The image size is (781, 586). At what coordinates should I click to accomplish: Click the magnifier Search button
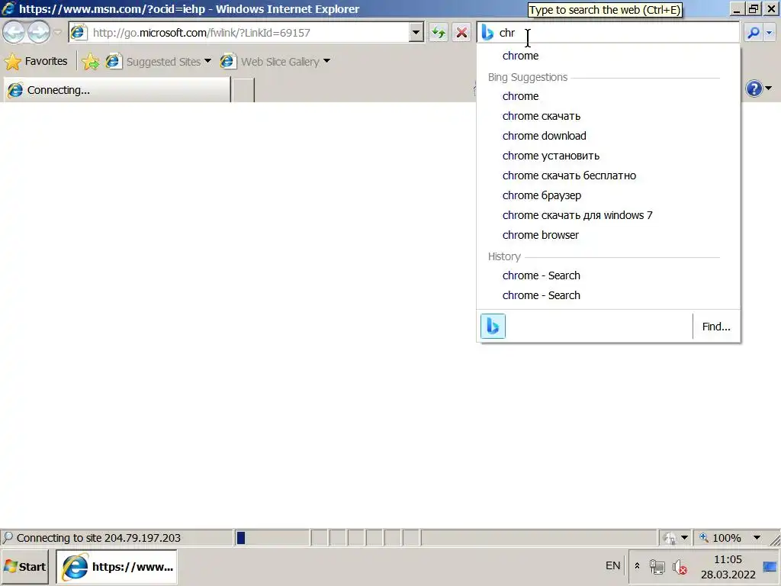754,33
